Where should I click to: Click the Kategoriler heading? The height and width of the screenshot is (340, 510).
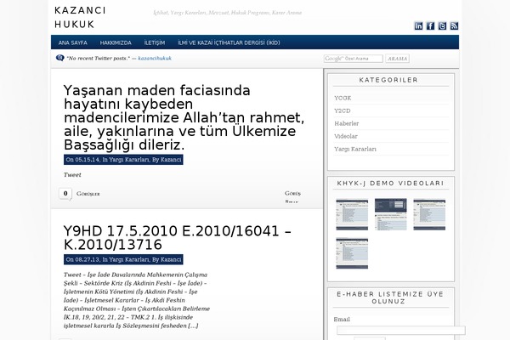click(388, 80)
